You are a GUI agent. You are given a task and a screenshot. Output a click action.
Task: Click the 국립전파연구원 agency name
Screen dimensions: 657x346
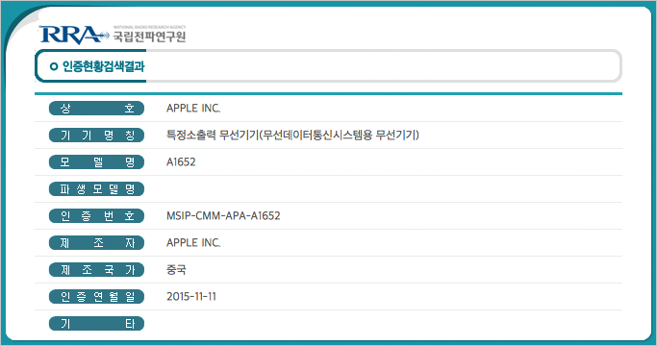[x=149, y=37]
